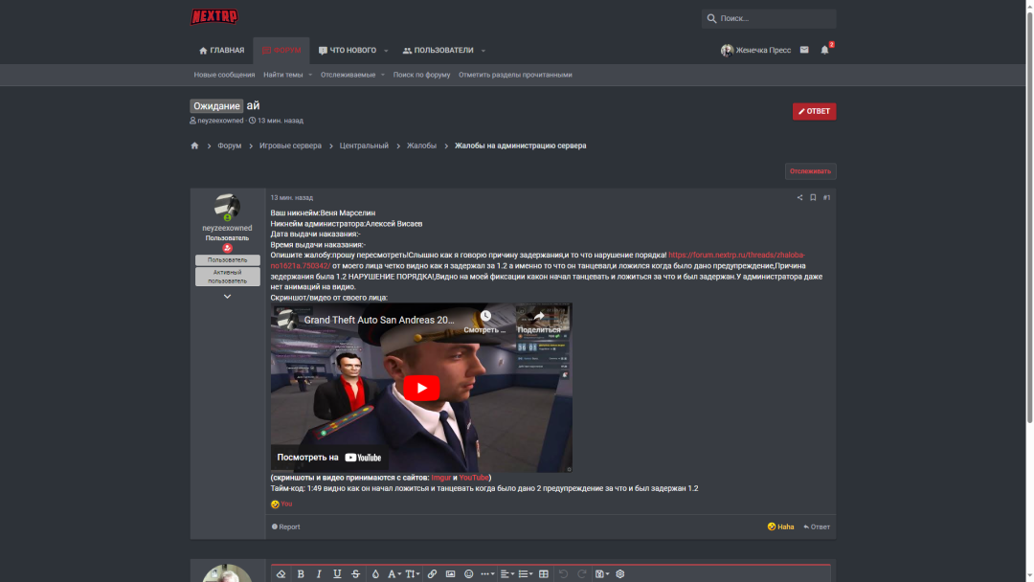1034x582 pixels.
Task: Insert a link with chain icon
Action: pos(432,574)
